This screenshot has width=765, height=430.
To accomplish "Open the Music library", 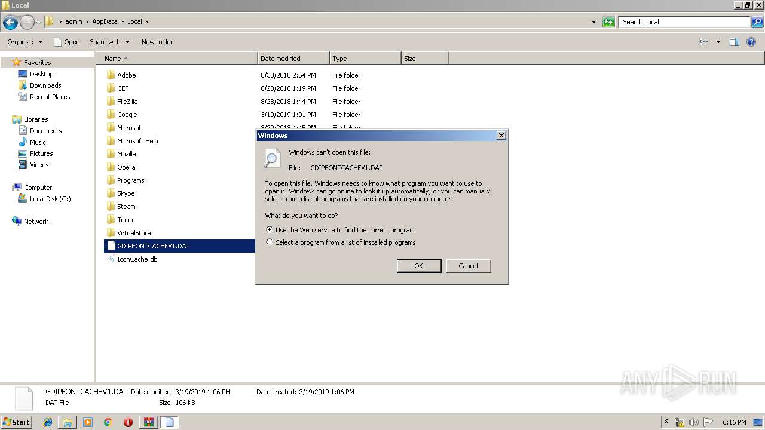I will pos(38,142).
